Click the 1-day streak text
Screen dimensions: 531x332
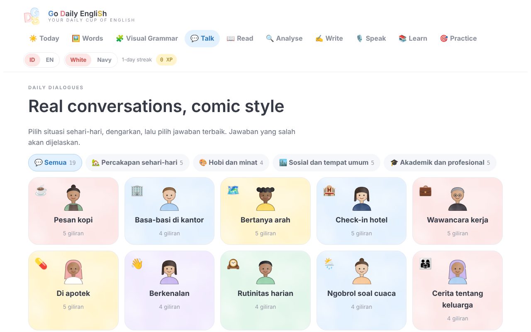pyautogui.click(x=137, y=60)
